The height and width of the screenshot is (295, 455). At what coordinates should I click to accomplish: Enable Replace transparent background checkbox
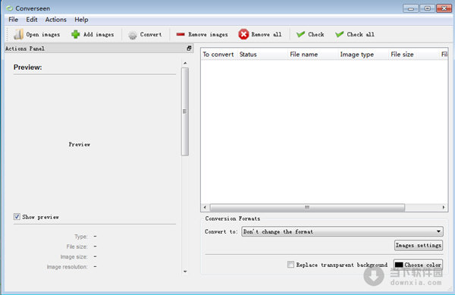290,264
